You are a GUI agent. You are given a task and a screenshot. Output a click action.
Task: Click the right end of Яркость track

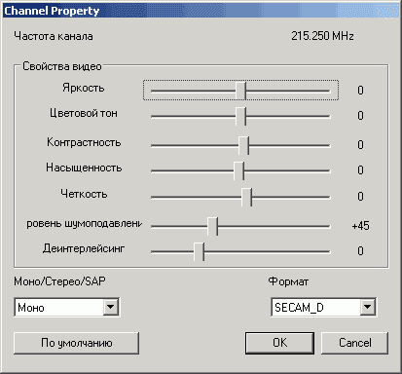(x=328, y=91)
